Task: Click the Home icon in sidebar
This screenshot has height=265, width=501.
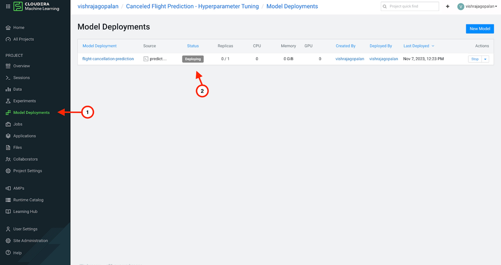Action: [8, 28]
